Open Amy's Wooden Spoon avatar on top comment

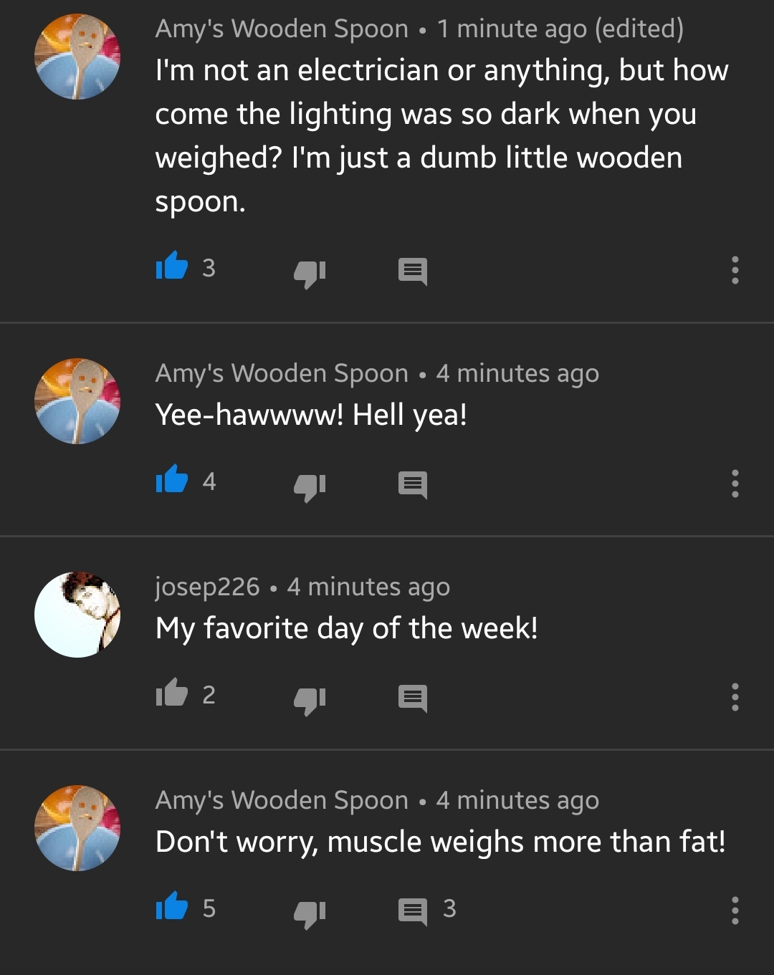[x=77, y=57]
